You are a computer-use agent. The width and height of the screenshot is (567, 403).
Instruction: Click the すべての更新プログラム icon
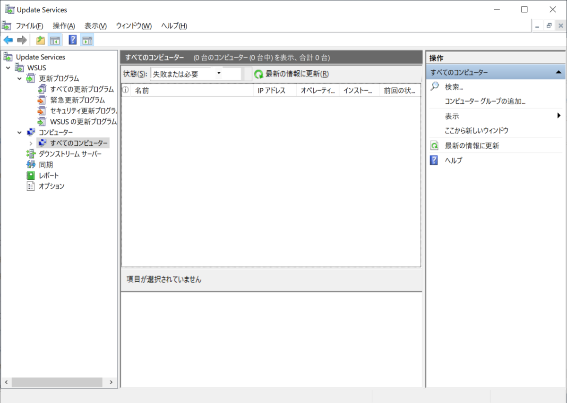point(42,89)
